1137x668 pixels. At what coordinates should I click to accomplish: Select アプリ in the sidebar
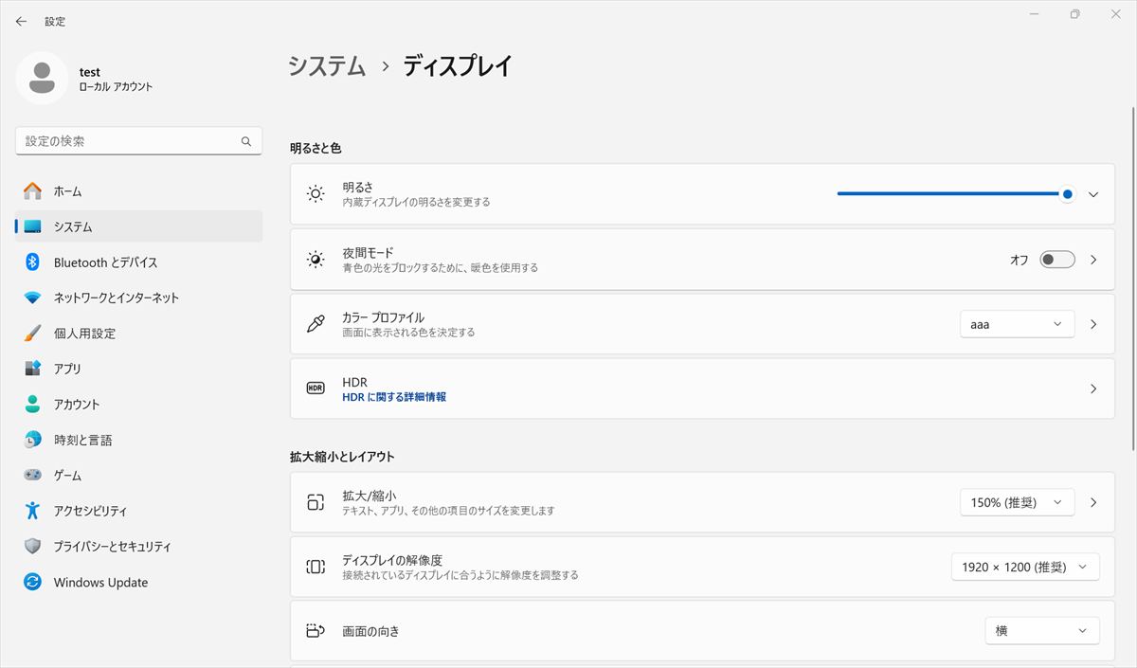click(67, 370)
